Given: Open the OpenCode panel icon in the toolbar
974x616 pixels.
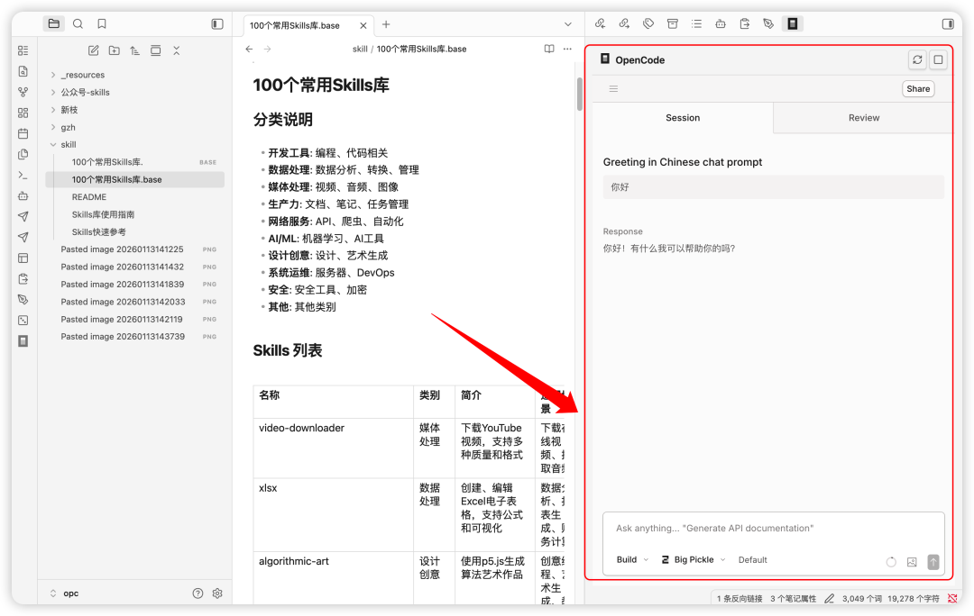Looking at the screenshot, I should click(x=792, y=23).
